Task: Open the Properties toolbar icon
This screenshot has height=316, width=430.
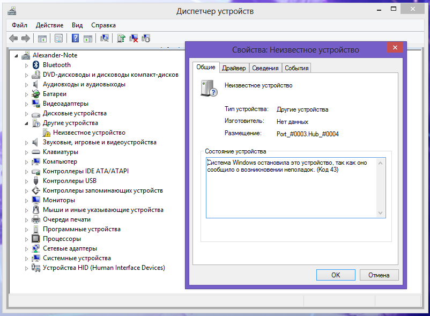Action: point(58,38)
